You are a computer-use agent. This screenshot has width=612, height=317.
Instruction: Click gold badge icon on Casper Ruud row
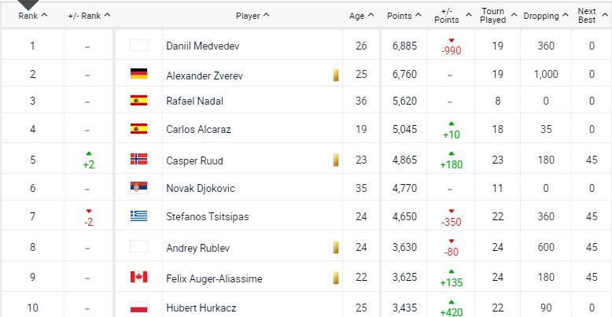click(x=336, y=160)
